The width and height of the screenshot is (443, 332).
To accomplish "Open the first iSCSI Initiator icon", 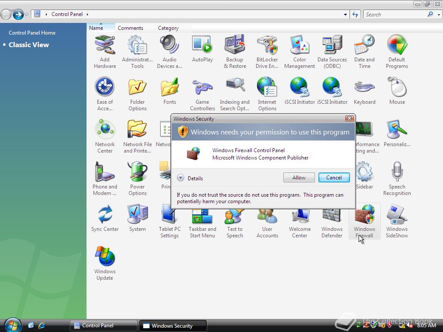I will pyautogui.click(x=299, y=91).
